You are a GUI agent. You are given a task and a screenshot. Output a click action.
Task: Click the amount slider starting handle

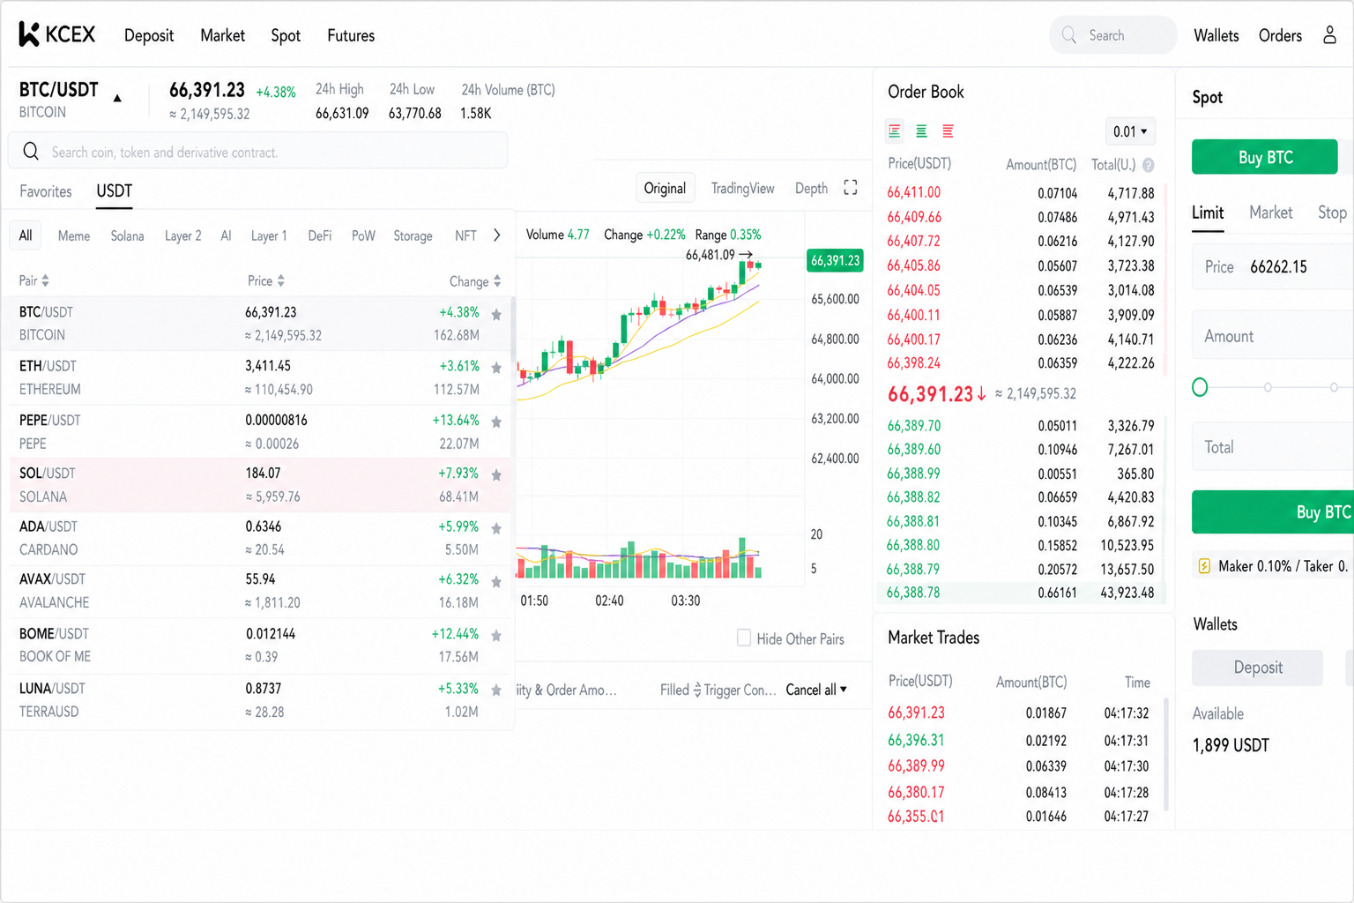[x=1200, y=387]
